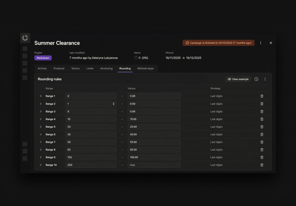Image resolution: width=296 pixels, height=206 pixels.
Task: Delete Range 1 with trash icon
Action: click(262, 96)
